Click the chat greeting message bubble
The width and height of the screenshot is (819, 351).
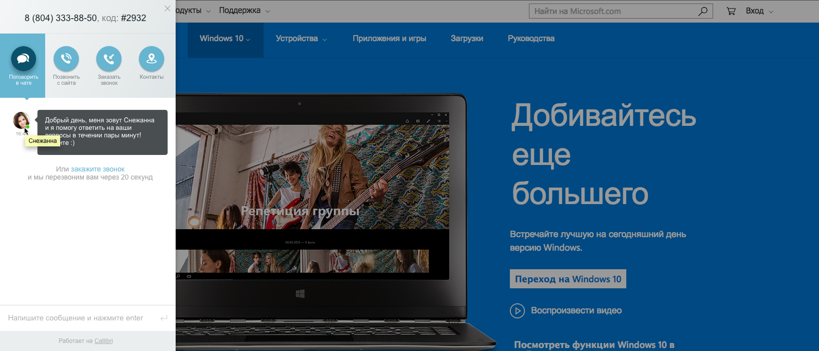click(x=102, y=132)
